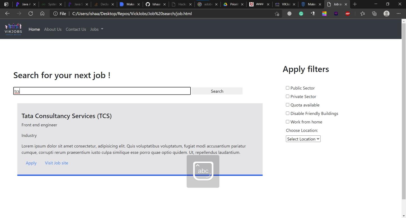Image resolution: width=406 pixels, height=218 pixels.
Task: Open the user profile avatar
Action: 387,14
